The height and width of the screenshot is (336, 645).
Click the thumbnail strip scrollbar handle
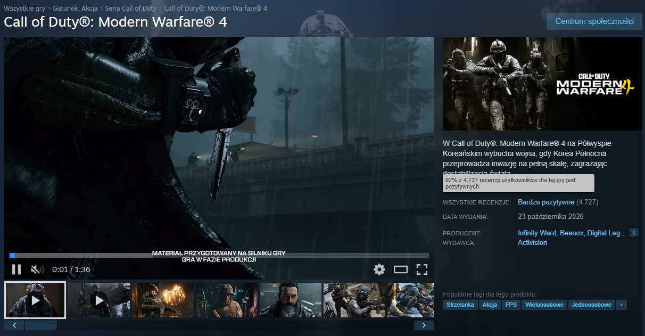41,325
